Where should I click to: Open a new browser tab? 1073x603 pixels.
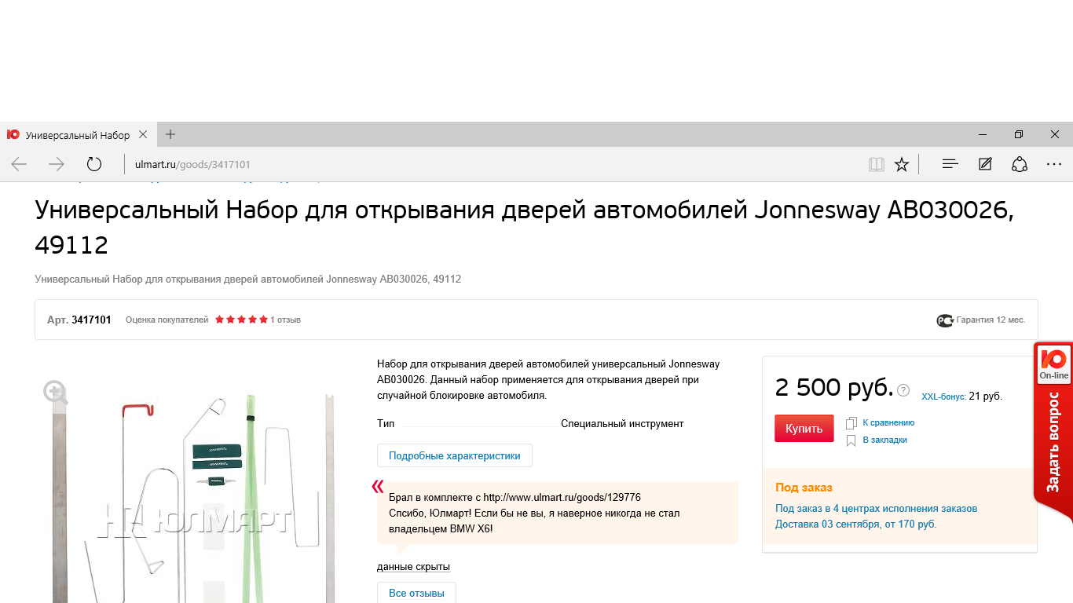(x=170, y=134)
